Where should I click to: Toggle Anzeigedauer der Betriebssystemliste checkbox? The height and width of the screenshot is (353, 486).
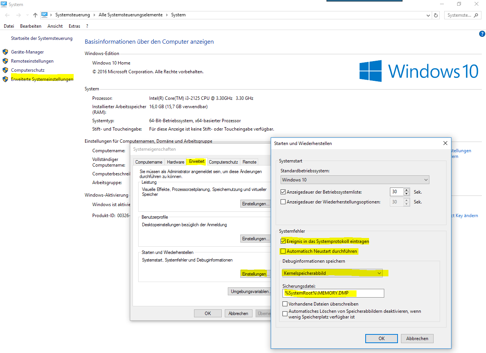283,192
